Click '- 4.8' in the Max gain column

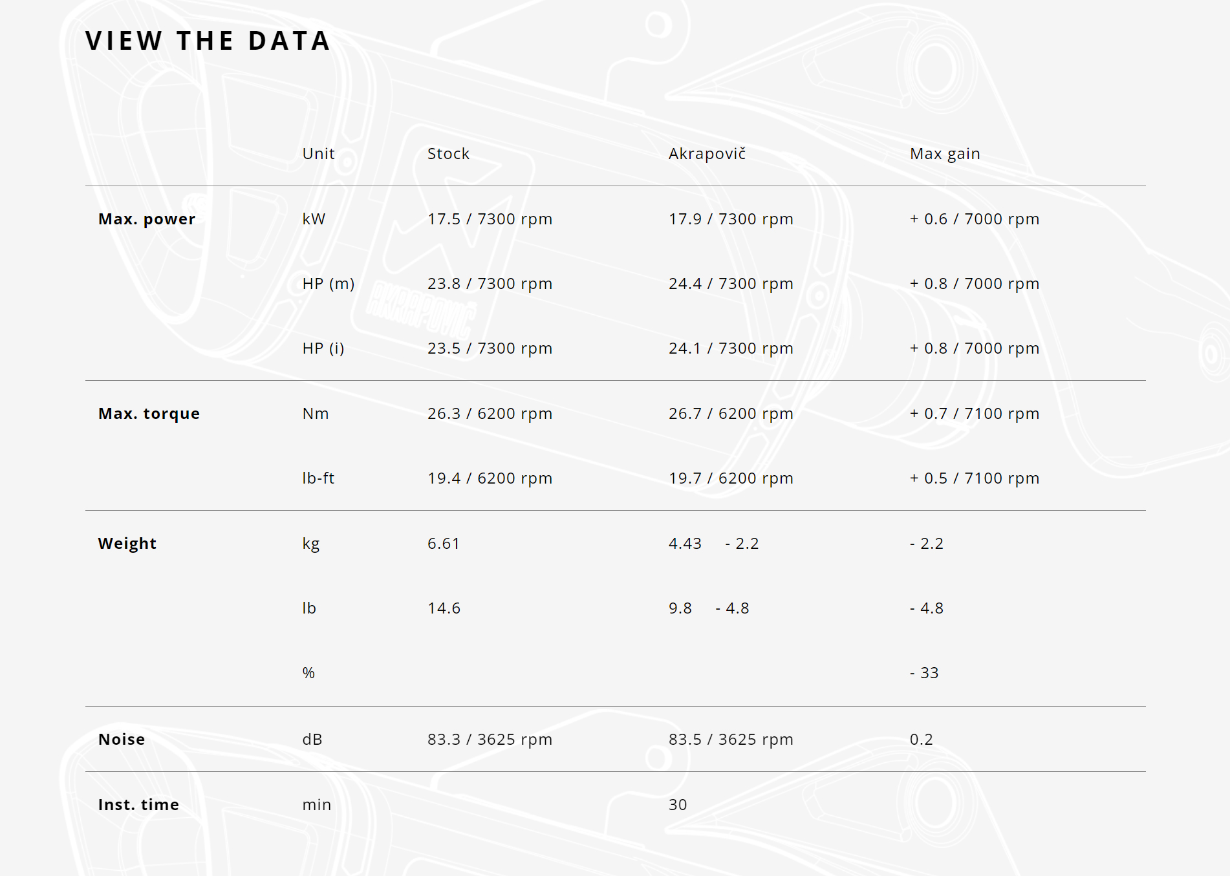tap(927, 608)
